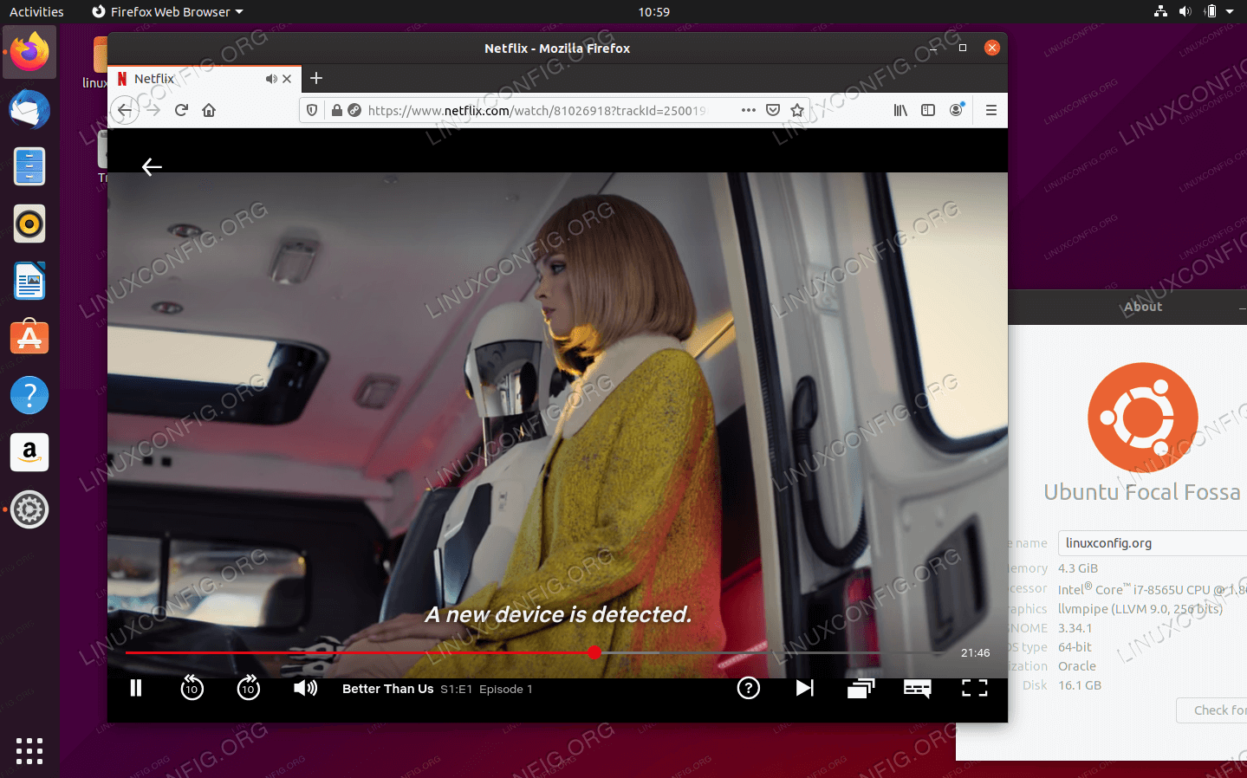Open Activities overview
Screen dimensions: 1247x778
tap(36, 12)
